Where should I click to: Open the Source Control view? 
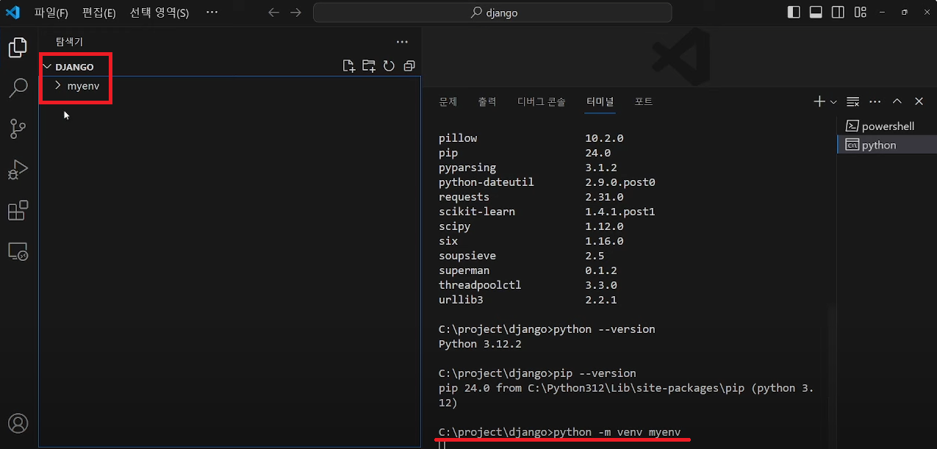(x=18, y=129)
